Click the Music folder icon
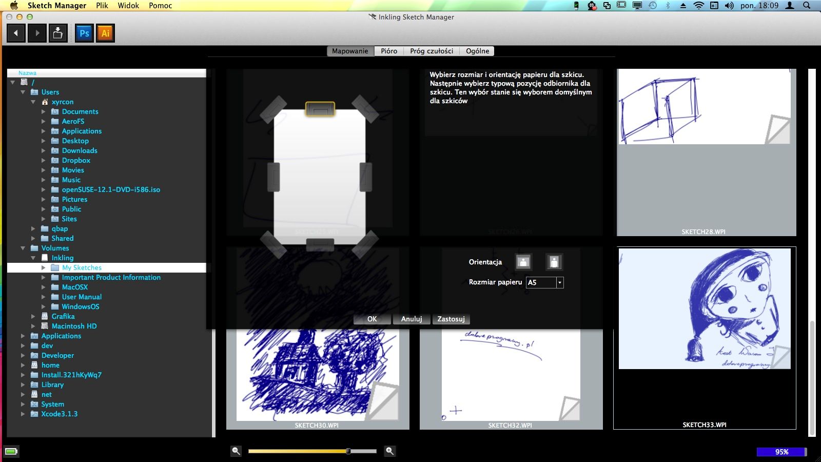Viewport: 821px width, 462px height. pos(55,180)
